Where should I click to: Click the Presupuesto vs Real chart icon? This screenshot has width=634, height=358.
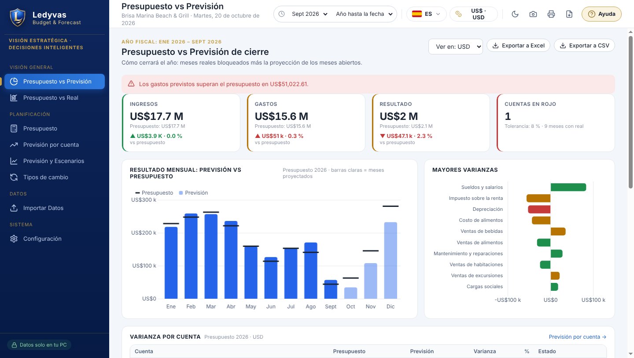[x=14, y=98]
